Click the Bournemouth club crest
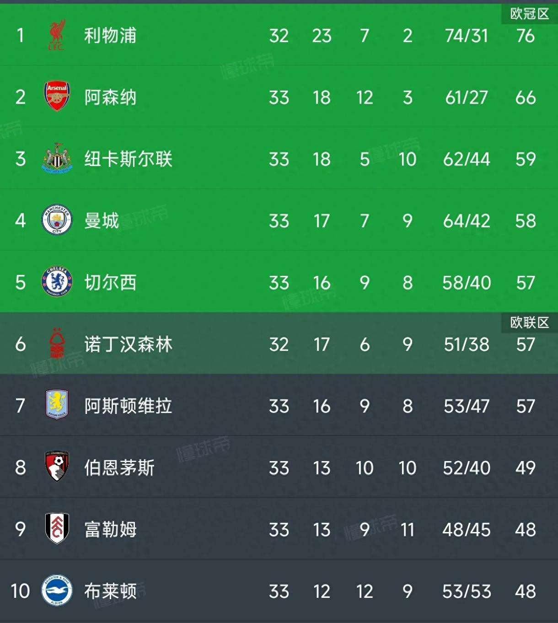Image resolution: width=558 pixels, height=623 pixels. click(x=57, y=467)
